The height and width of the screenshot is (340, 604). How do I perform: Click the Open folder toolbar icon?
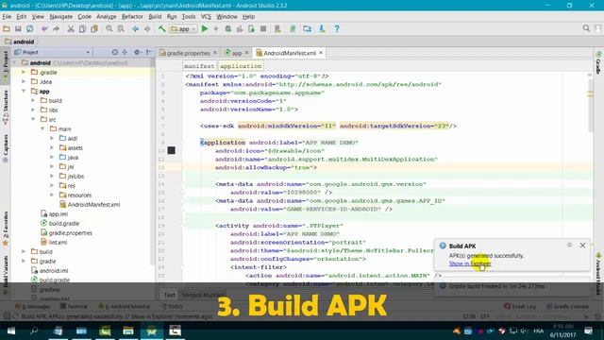click(7, 29)
